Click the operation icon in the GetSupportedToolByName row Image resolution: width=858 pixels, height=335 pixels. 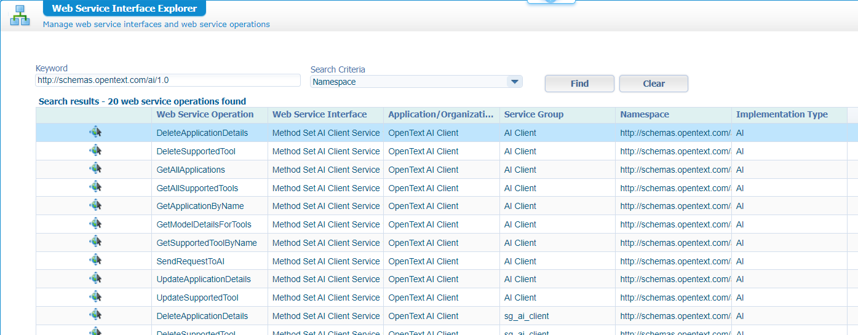pyautogui.click(x=95, y=242)
